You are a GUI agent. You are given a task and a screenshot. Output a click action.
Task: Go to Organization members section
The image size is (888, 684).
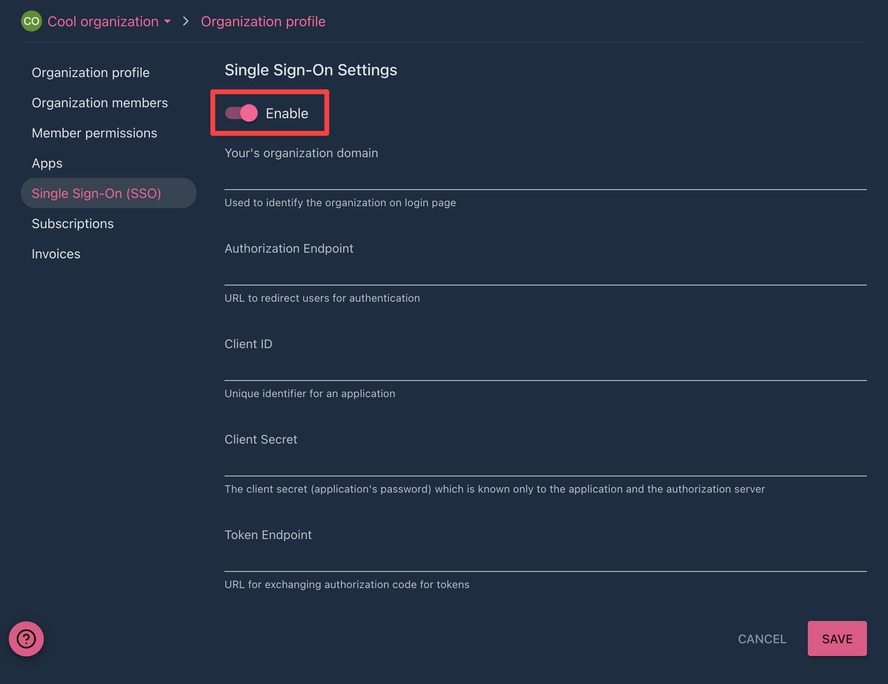(99, 103)
